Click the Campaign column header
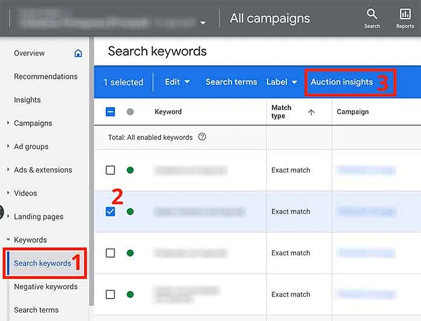Viewport: 421px width, 321px height. [352, 112]
